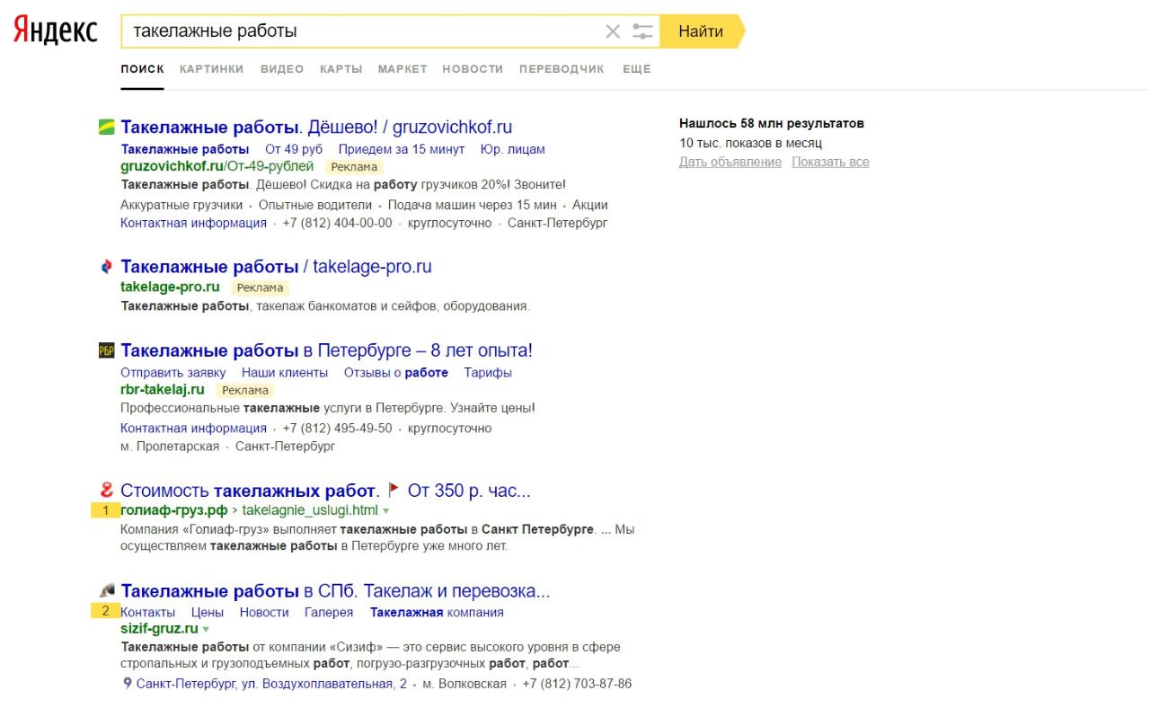Click the green takelage-pro.ru URL
This screenshot has width=1150, height=717.
click(170, 288)
